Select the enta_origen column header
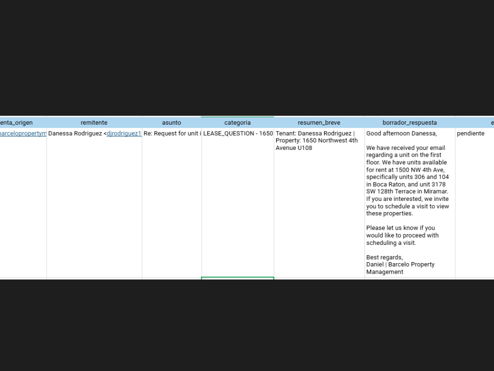494x371 pixels. (x=23, y=122)
